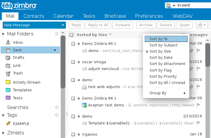Open the Tasks tab
The height and width of the screenshot is (138, 211).
tap(89, 16)
